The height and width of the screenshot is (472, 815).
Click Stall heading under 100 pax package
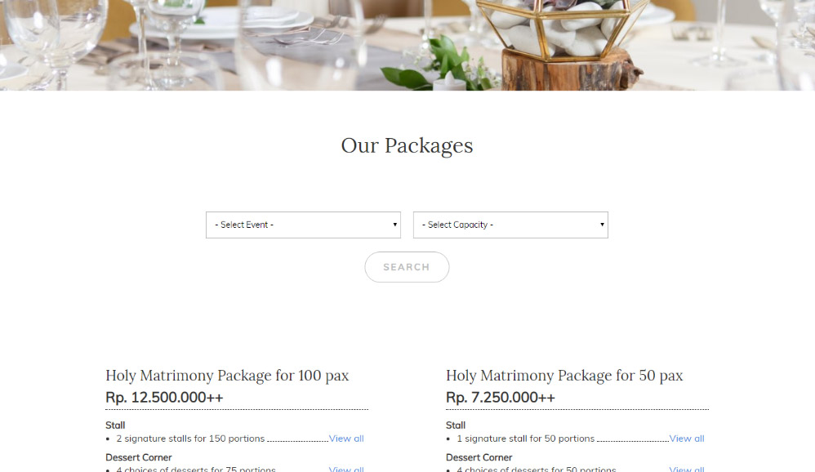115,425
